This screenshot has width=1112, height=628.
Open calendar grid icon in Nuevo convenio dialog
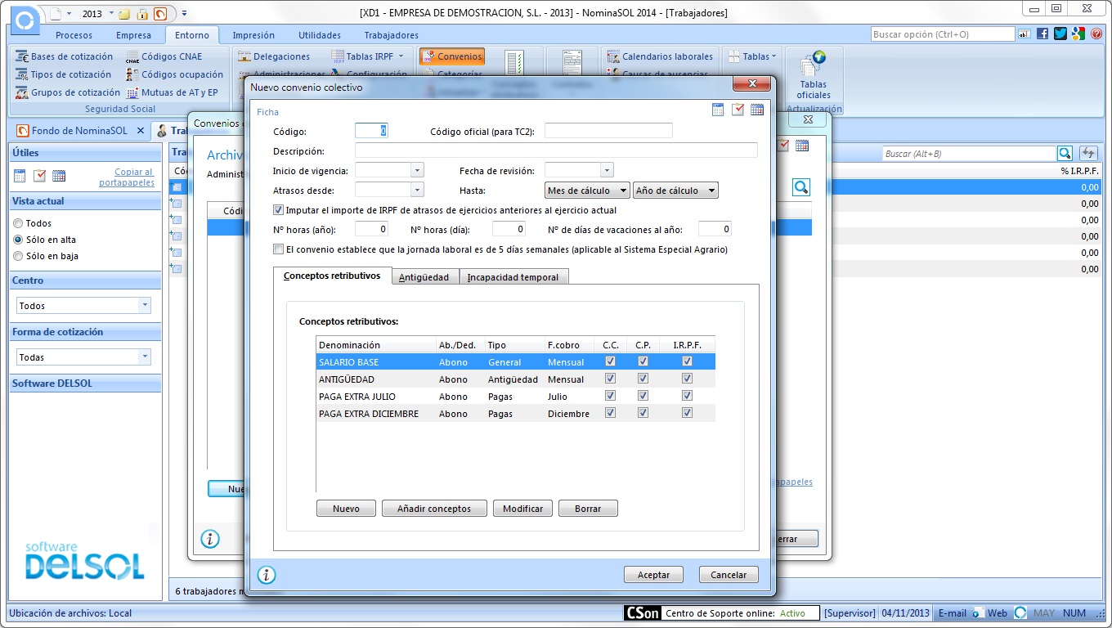click(757, 110)
